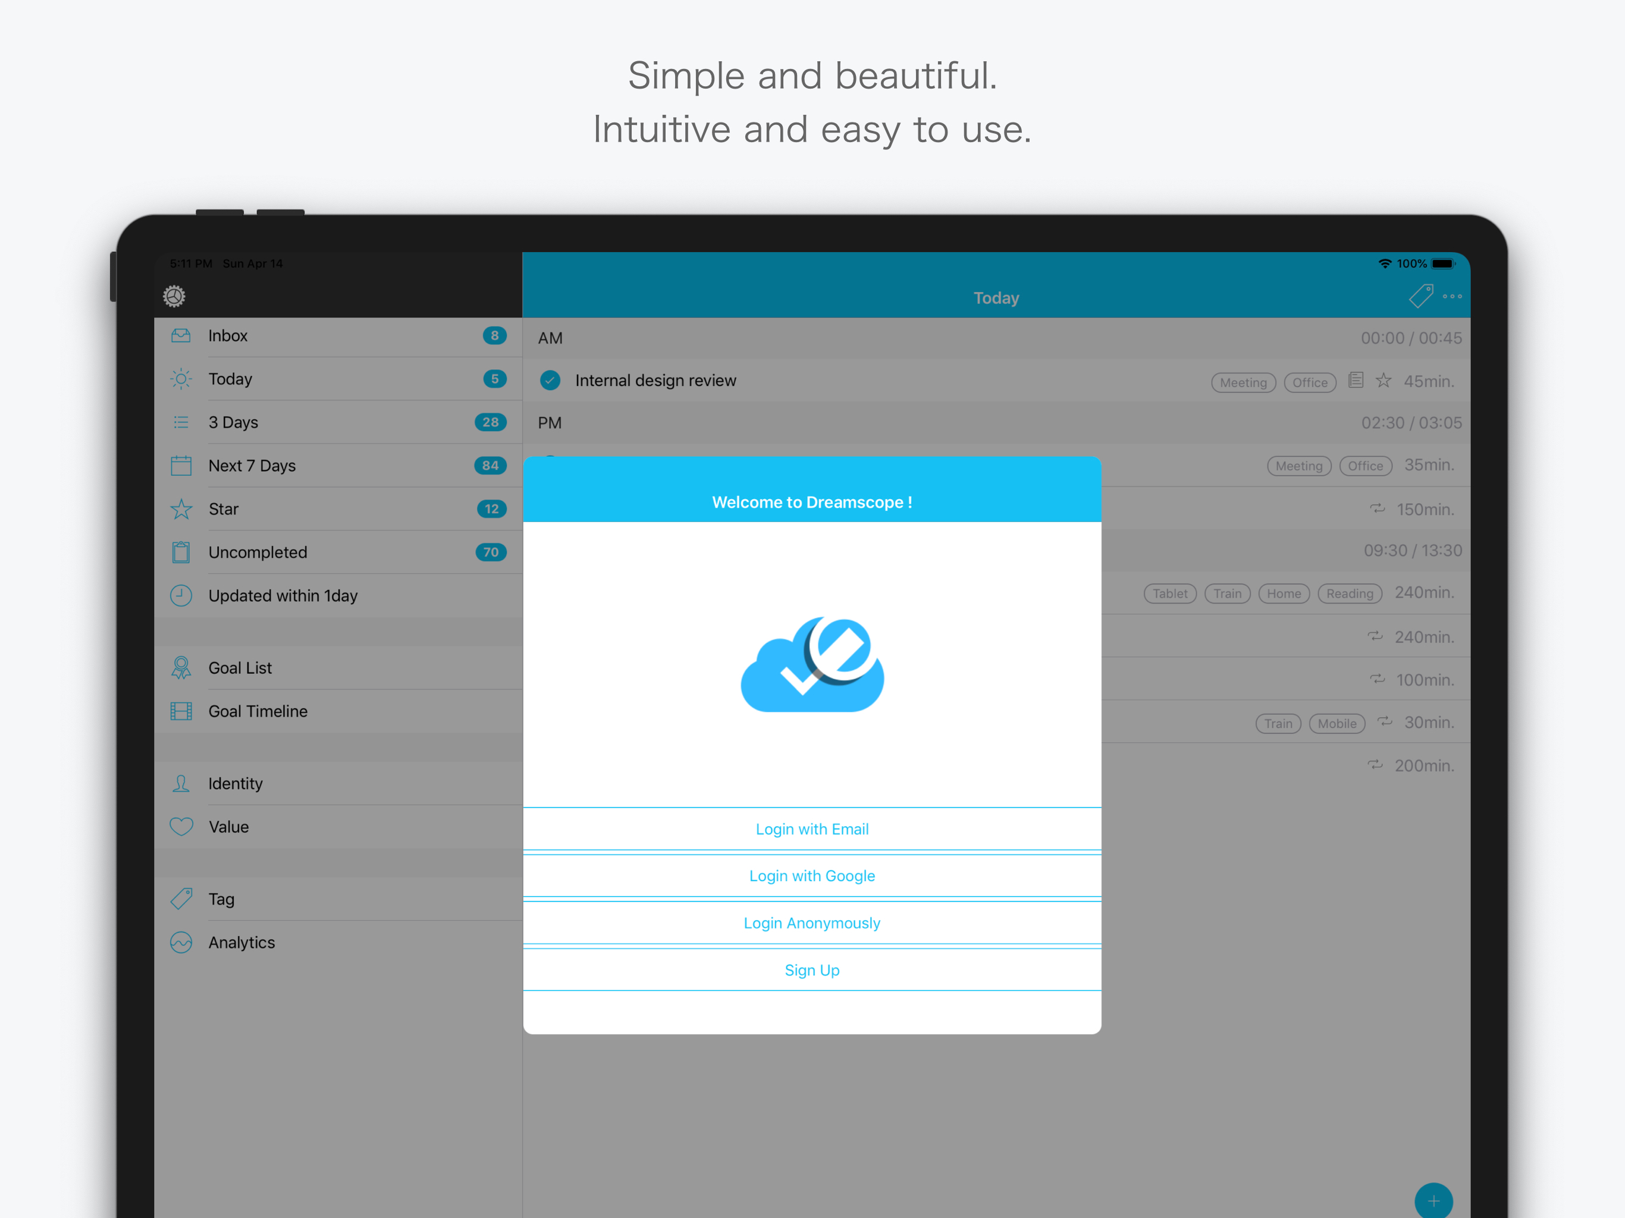
Task: Select Inbox in the sidebar
Action: click(x=338, y=335)
